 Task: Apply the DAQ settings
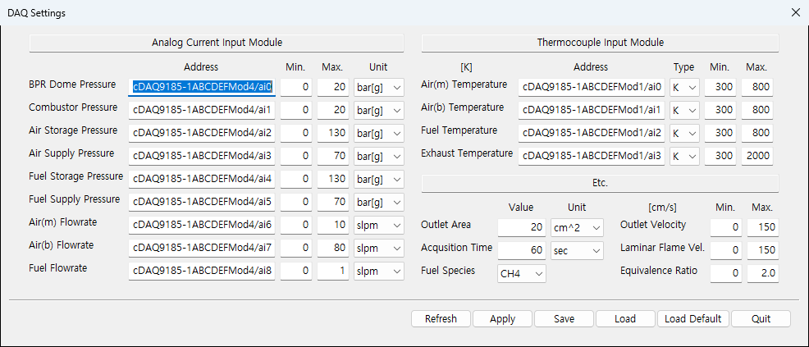pos(502,318)
